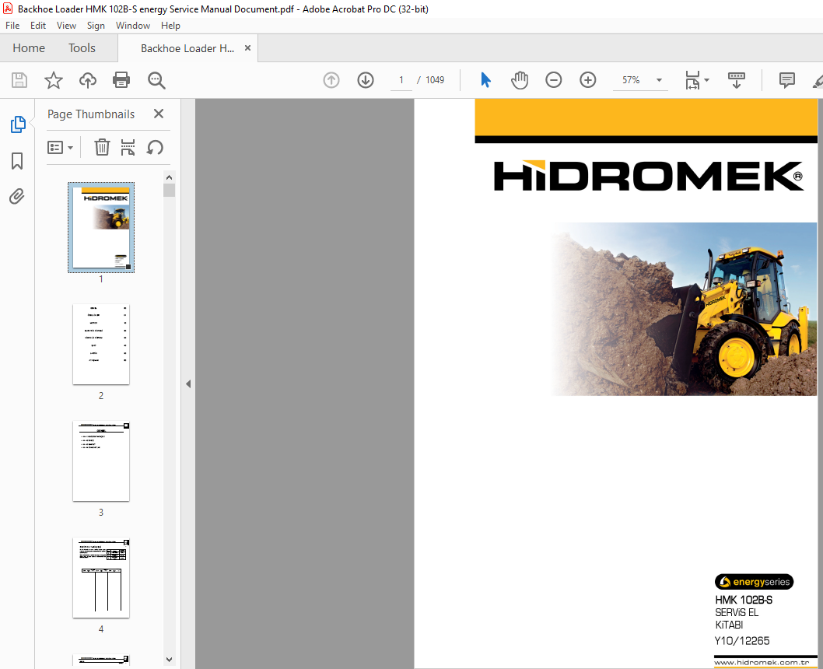Click the 'Page Thumbnails' panel title

(91, 114)
